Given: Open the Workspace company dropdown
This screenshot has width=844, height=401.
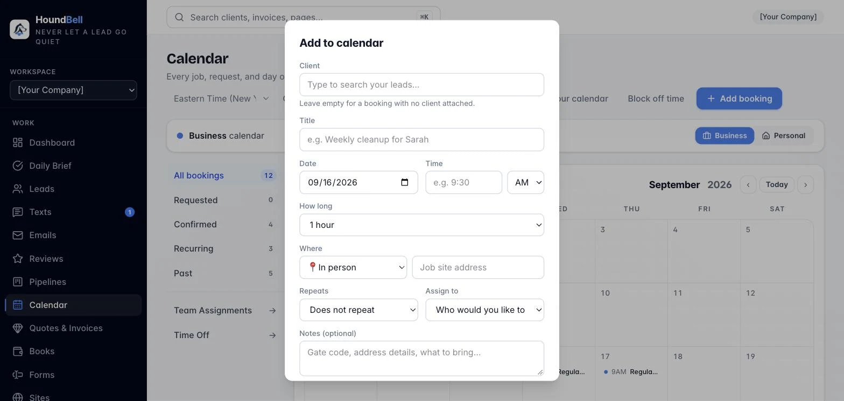Looking at the screenshot, I should [x=73, y=90].
